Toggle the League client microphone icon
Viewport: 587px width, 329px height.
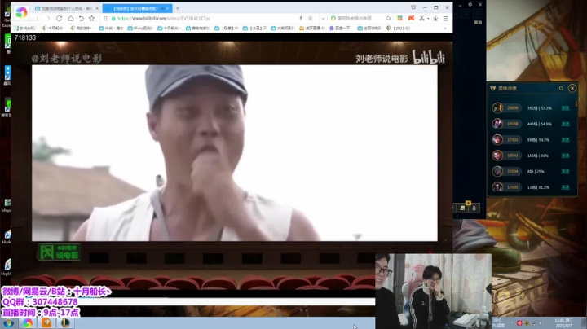(x=474, y=208)
